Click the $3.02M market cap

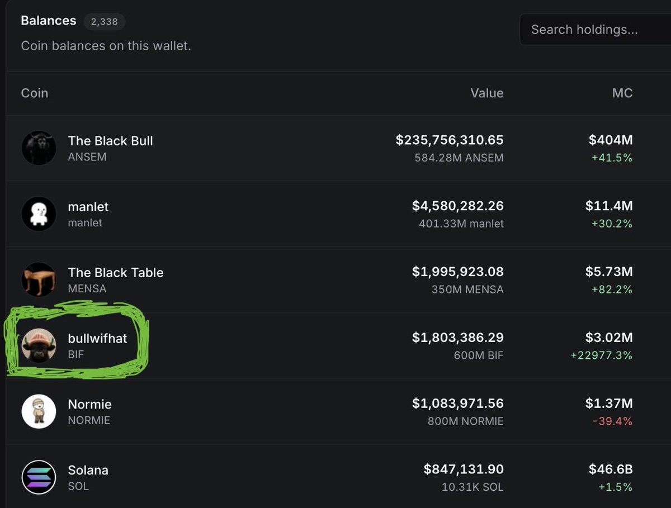pyautogui.click(x=609, y=338)
